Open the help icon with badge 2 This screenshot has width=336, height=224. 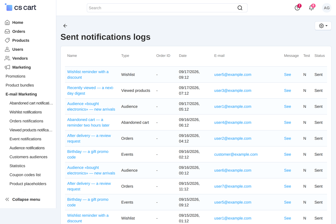297,8
